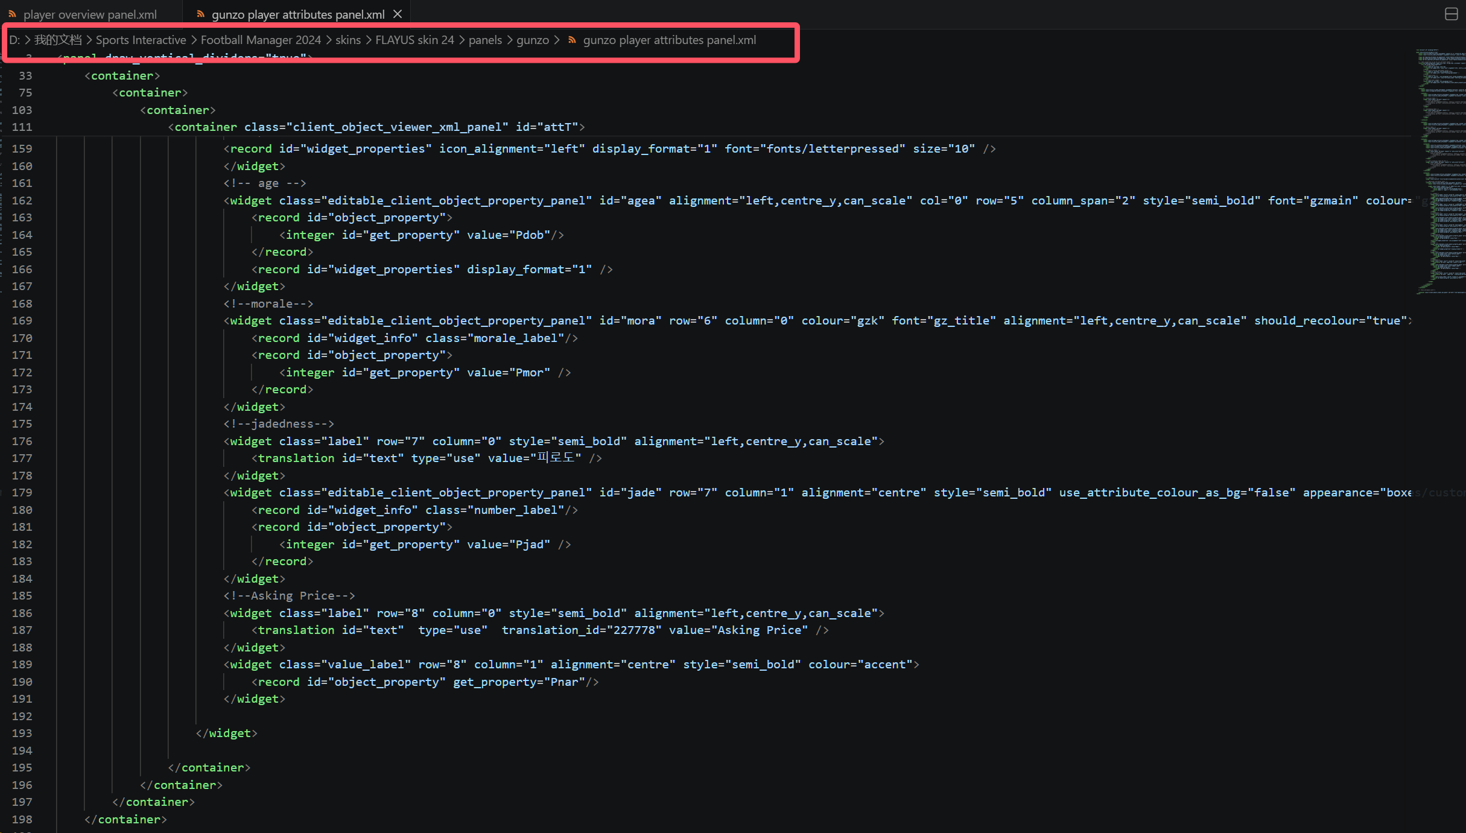This screenshot has width=1466, height=833.
Task: Click XML icon on player overview tab
Action: pyautogui.click(x=12, y=14)
